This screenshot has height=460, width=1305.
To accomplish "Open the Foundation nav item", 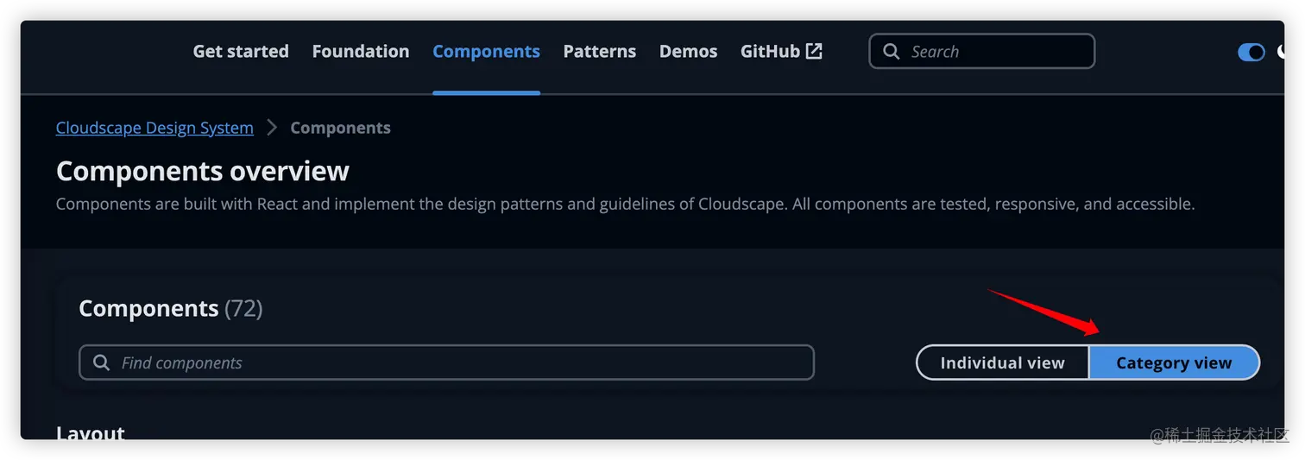I will 361,52.
